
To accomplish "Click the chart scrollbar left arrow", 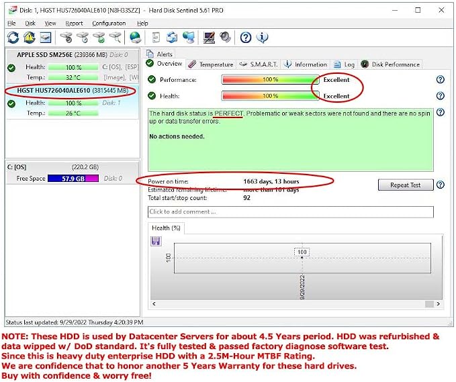I will coord(154,304).
